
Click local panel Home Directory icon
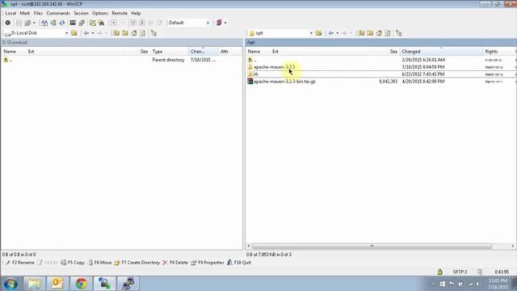134,33
